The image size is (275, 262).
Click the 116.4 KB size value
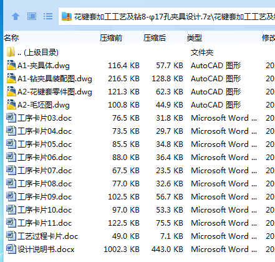(123, 66)
